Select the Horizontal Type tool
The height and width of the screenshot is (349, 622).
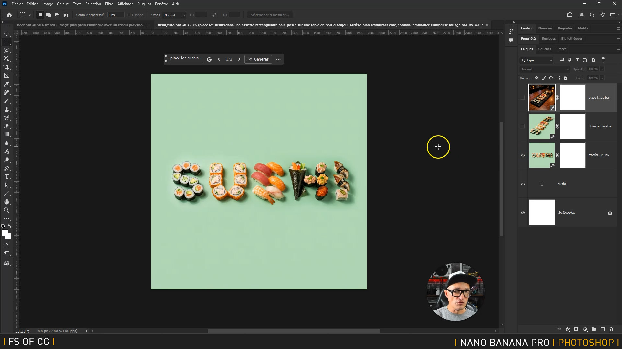tap(6, 177)
